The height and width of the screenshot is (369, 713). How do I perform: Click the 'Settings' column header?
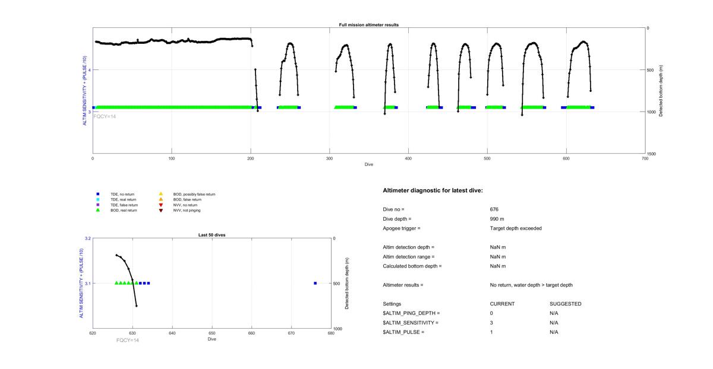click(392, 304)
